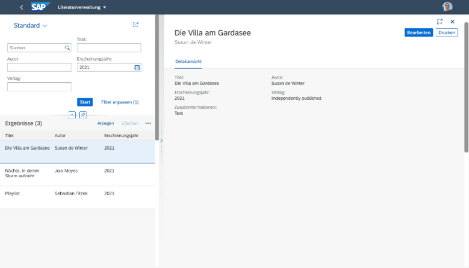Open the user profile avatar

447,7
